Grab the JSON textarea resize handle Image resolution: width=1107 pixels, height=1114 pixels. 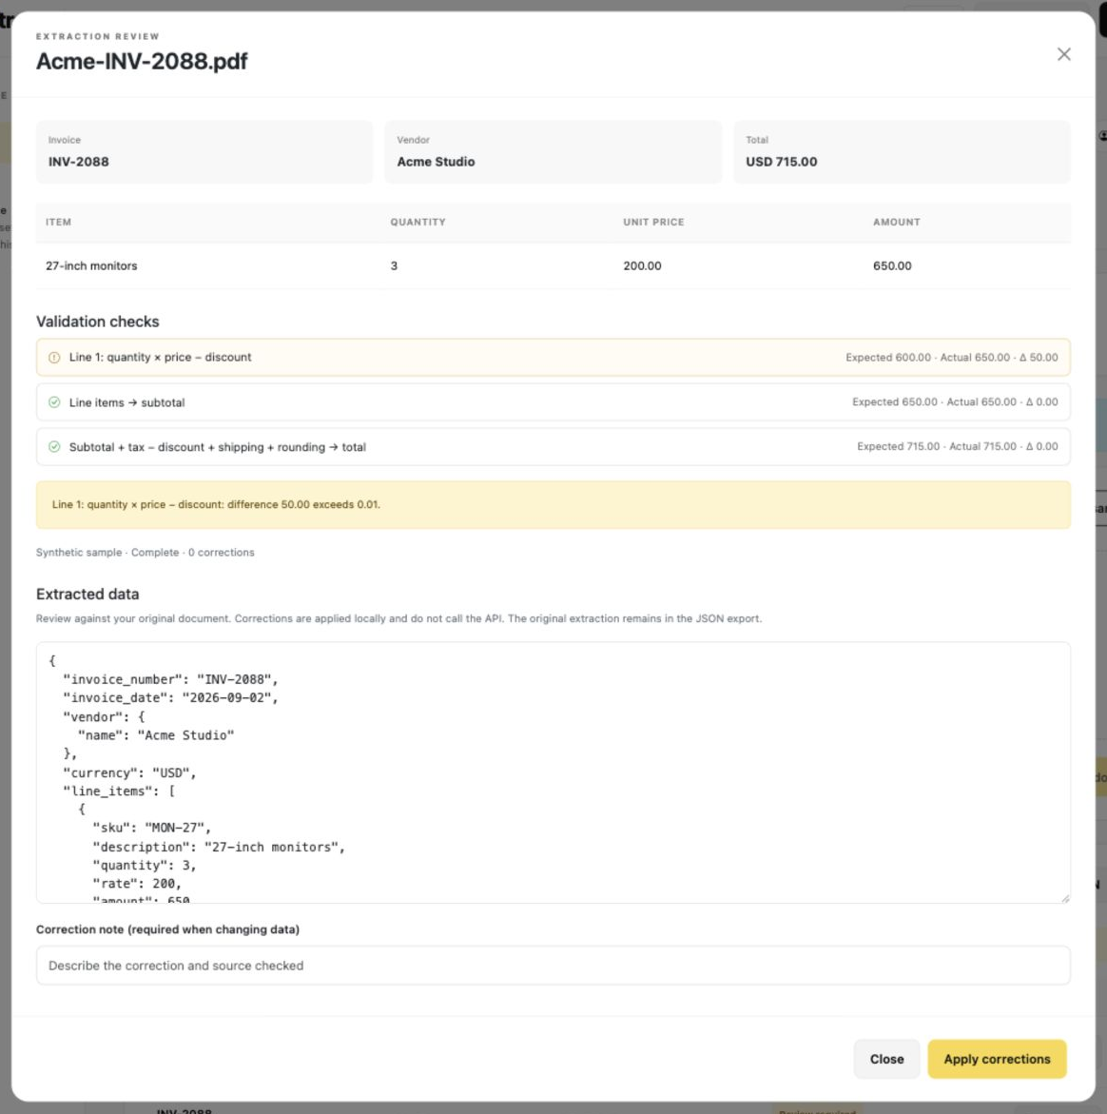(x=1064, y=898)
